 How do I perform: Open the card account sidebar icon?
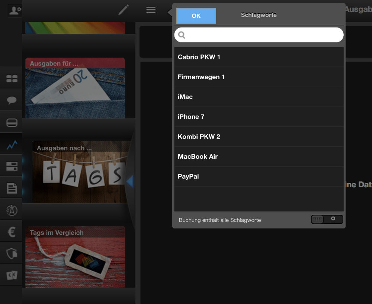pos(12,123)
